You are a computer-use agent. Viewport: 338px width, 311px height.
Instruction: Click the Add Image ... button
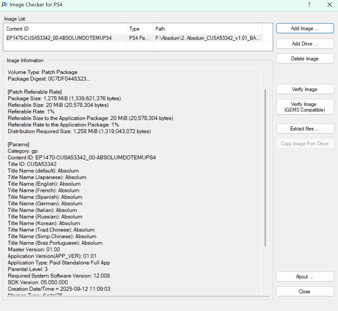point(305,29)
